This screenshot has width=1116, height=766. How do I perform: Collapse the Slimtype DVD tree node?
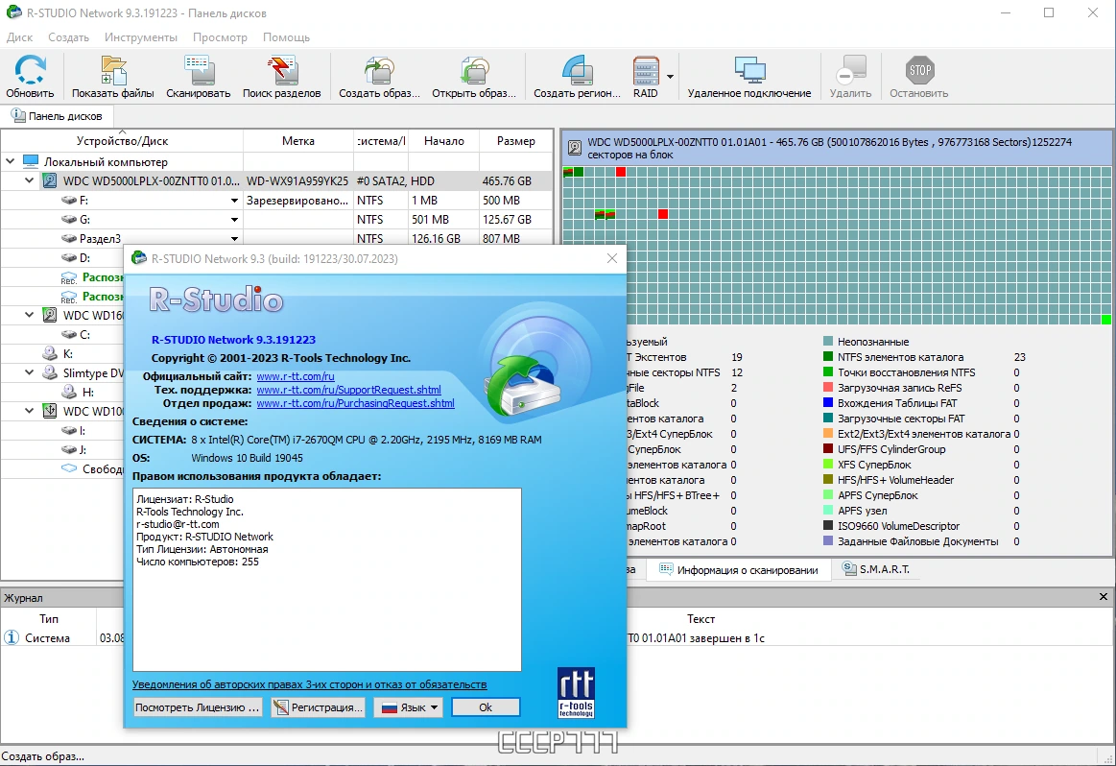29,372
